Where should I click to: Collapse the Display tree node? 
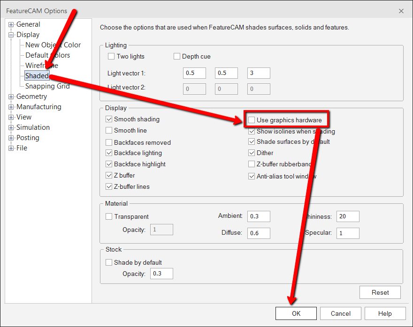click(x=11, y=35)
